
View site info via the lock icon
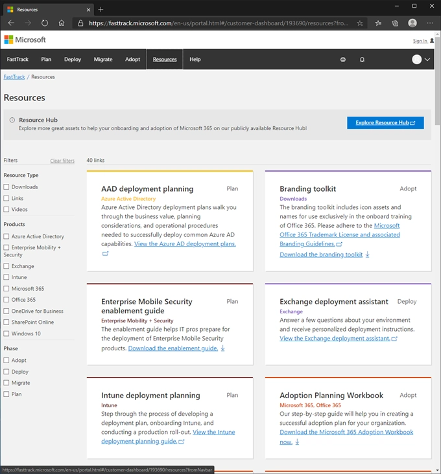click(x=80, y=23)
